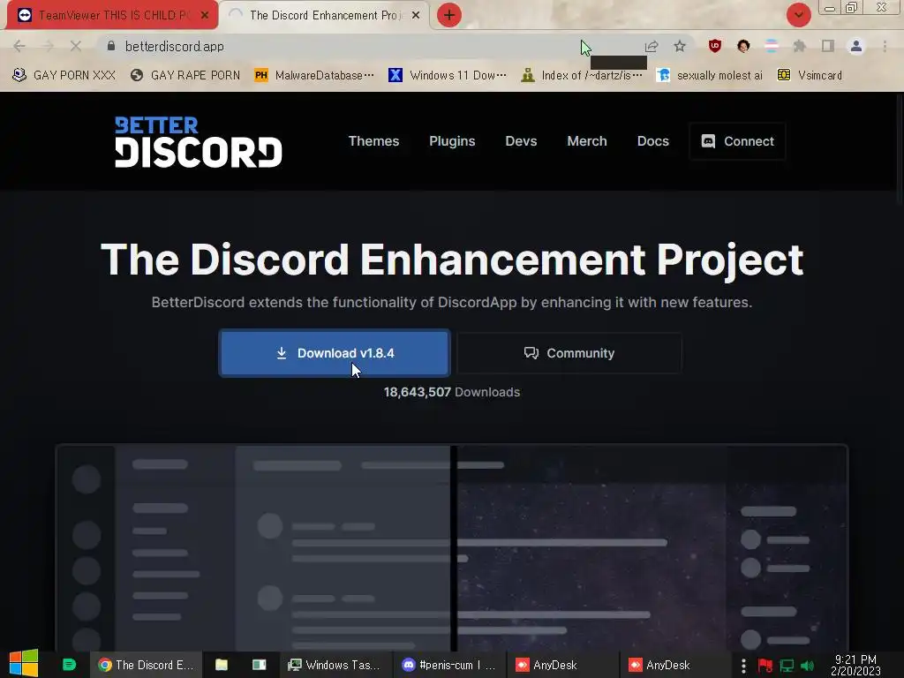Open a new tab with the plus button
The height and width of the screenshot is (678, 904).
pos(449,15)
